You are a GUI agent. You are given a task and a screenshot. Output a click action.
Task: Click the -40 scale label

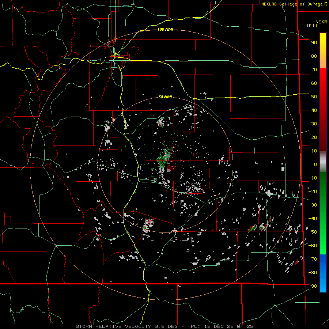tap(313, 219)
